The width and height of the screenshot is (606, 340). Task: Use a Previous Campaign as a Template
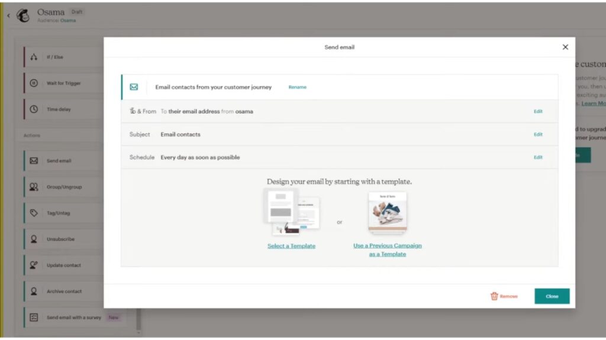point(387,250)
